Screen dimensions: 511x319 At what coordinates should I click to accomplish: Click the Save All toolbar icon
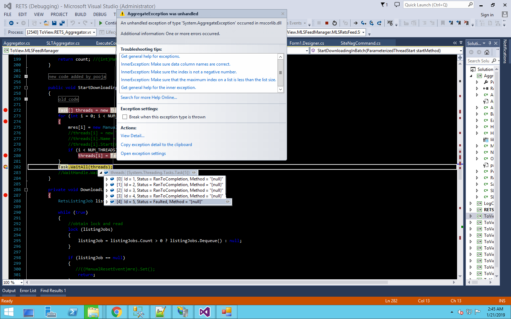tap(62, 23)
